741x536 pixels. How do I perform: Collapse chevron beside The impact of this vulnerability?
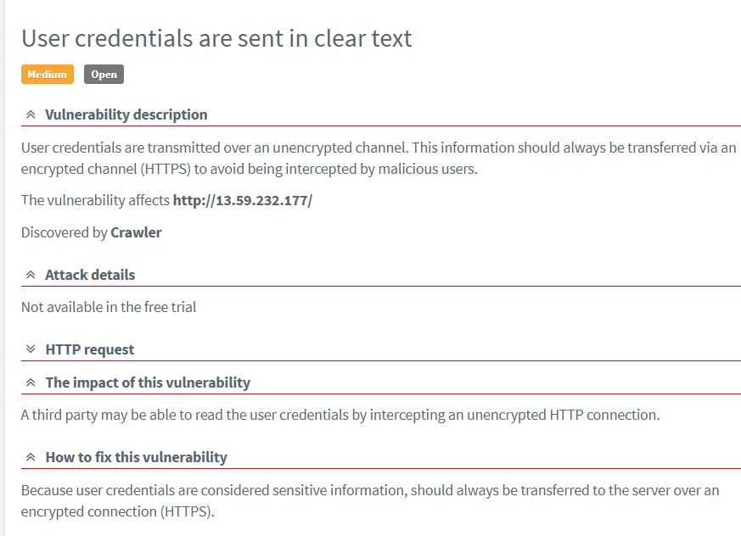pyautogui.click(x=31, y=382)
